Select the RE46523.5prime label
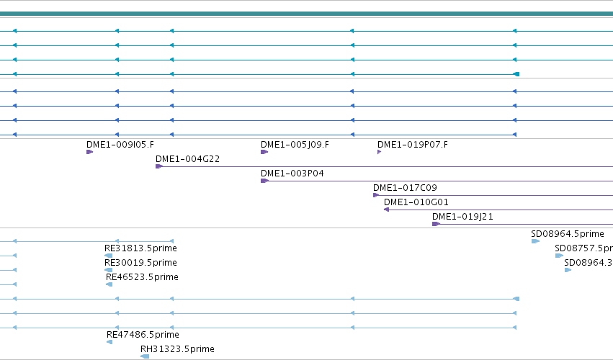This screenshot has height=360, width=613. pyautogui.click(x=142, y=277)
